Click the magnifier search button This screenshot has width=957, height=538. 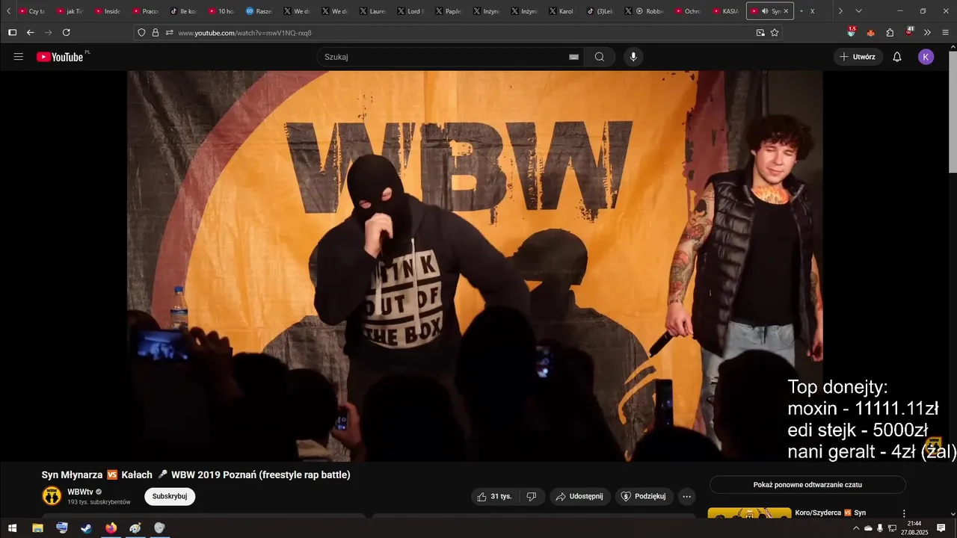point(600,57)
